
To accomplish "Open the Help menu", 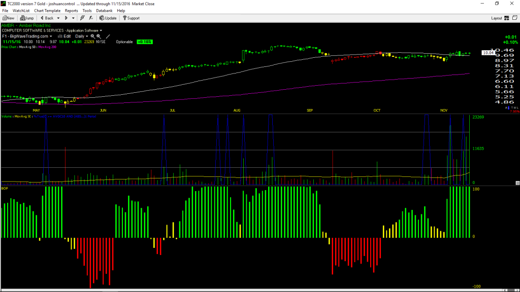I will [121, 11].
